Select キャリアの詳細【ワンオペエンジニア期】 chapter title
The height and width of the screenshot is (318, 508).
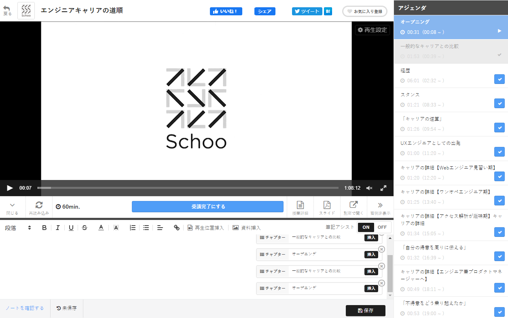point(446,192)
